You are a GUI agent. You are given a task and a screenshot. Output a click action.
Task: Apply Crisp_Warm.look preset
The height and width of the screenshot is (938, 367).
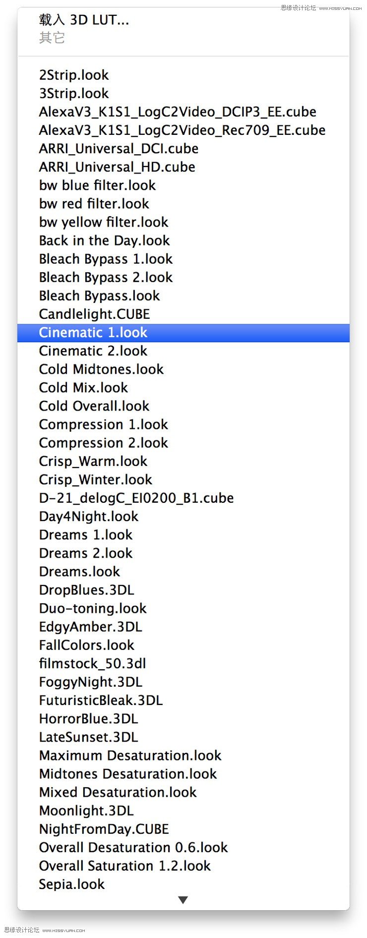(93, 461)
